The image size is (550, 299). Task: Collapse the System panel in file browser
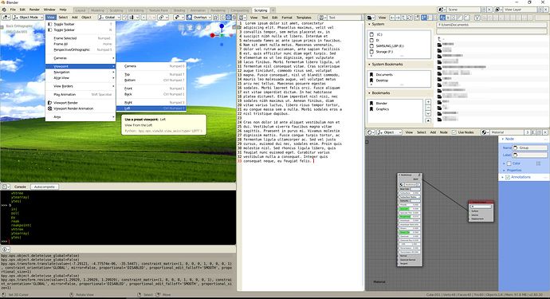click(369, 24)
